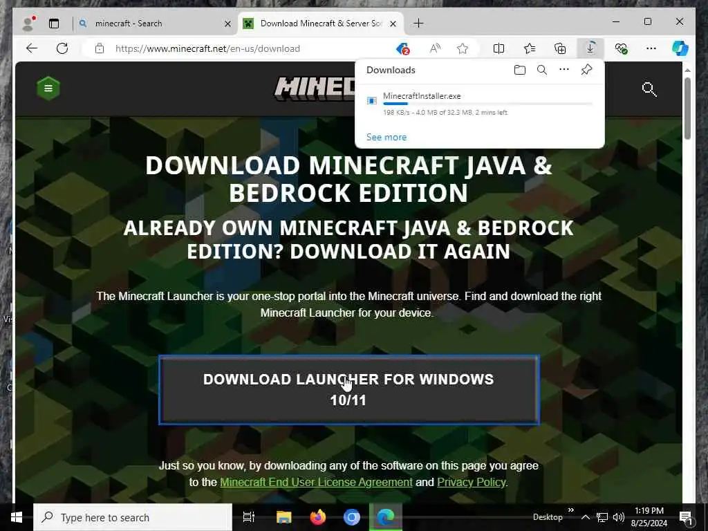Click the MinecraftInstaller download progress bar
This screenshot has width=708, height=531.
point(487,104)
